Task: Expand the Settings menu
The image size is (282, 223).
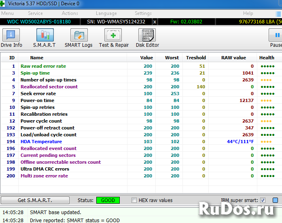Action: coord(143,13)
